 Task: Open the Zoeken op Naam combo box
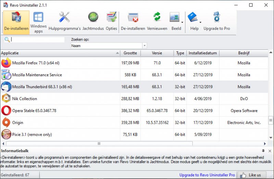tap(109, 46)
